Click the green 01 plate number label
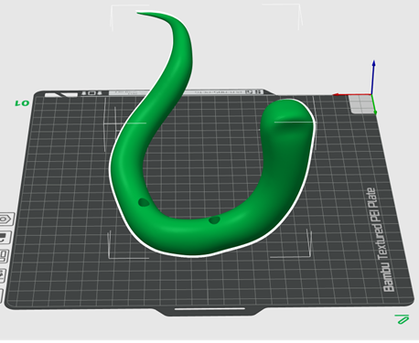 click(22, 103)
